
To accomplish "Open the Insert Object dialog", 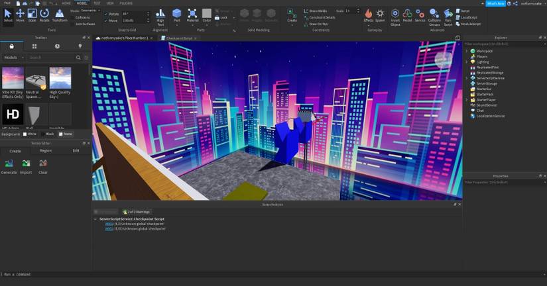I will (x=395, y=17).
